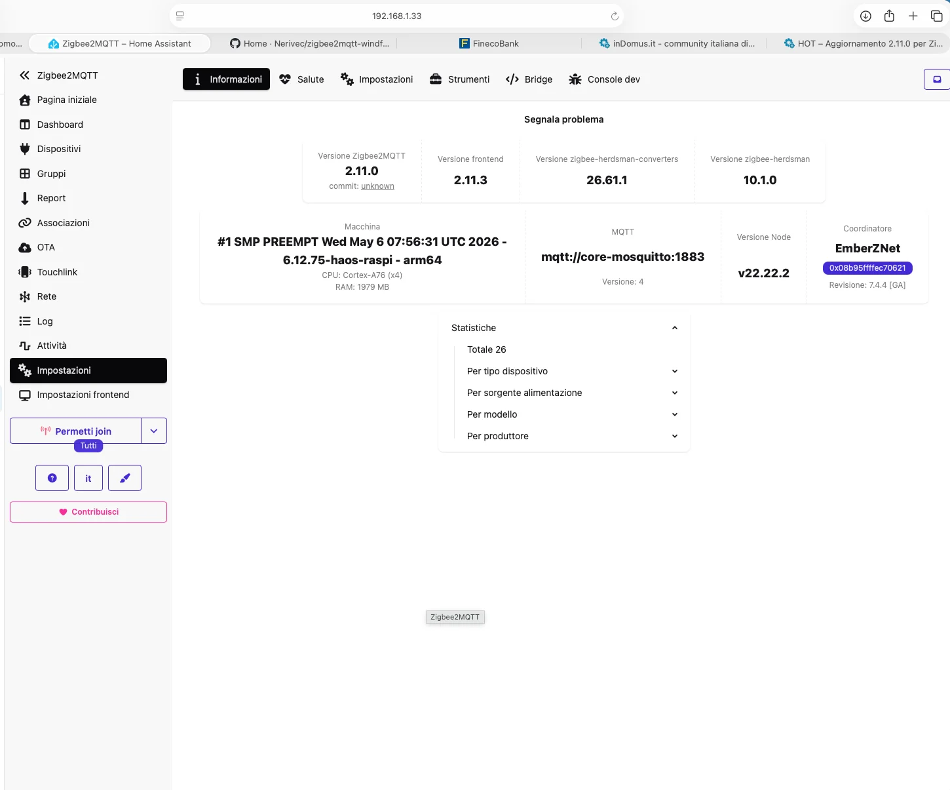950x790 pixels.
Task: Click the Zigbee2MQTT sidebar title
Action: (x=67, y=75)
